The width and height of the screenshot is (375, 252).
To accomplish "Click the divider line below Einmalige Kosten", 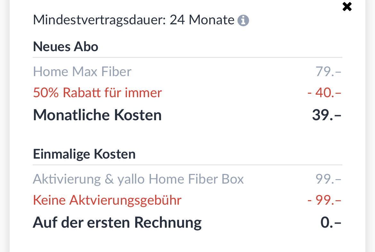I will pos(188,165).
